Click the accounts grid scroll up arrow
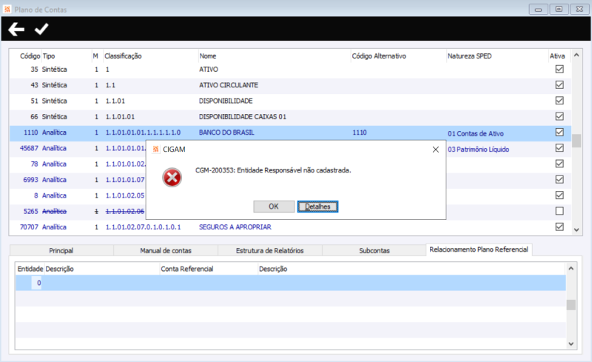This screenshot has width=592, height=362. pos(576,56)
